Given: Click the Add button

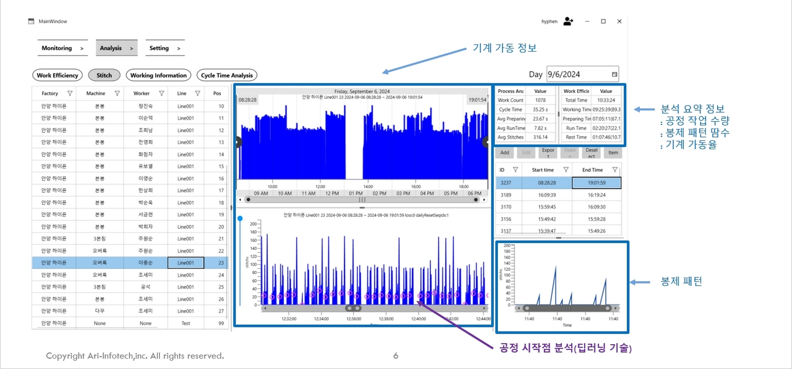Looking at the screenshot, I should pyautogui.click(x=505, y=153).
